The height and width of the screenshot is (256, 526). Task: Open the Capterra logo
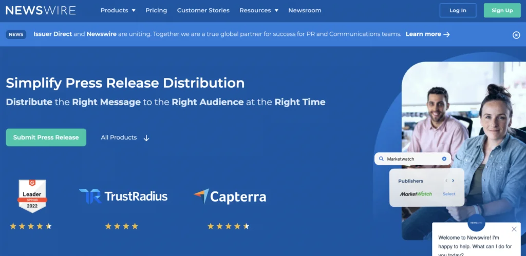[230, 196]
